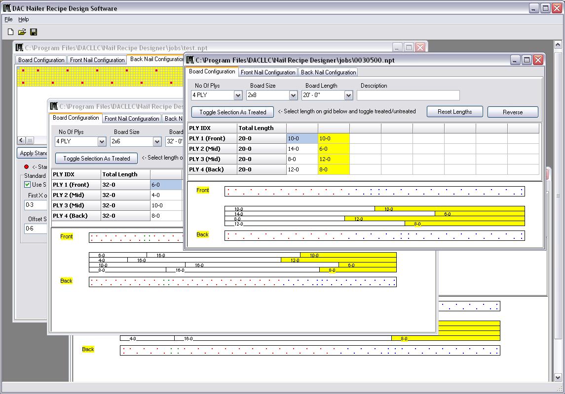
Task: Click the test.npt window title icon
Action: click(x=19, y=48)
